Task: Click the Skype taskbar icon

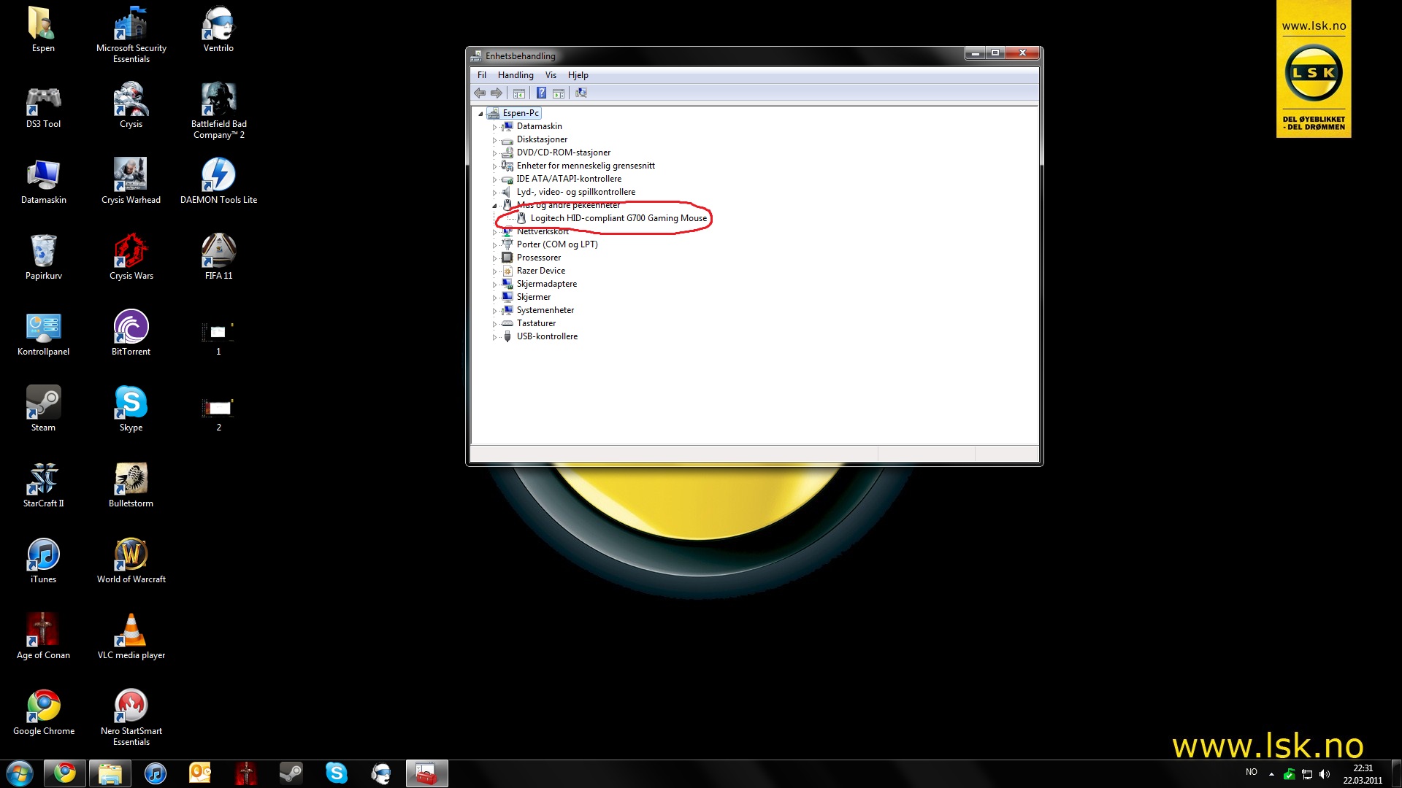Action: (336, 773)
